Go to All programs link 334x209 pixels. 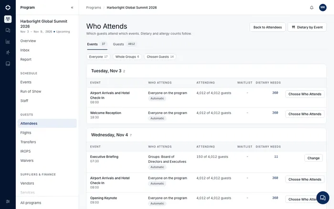click(31, 203)
